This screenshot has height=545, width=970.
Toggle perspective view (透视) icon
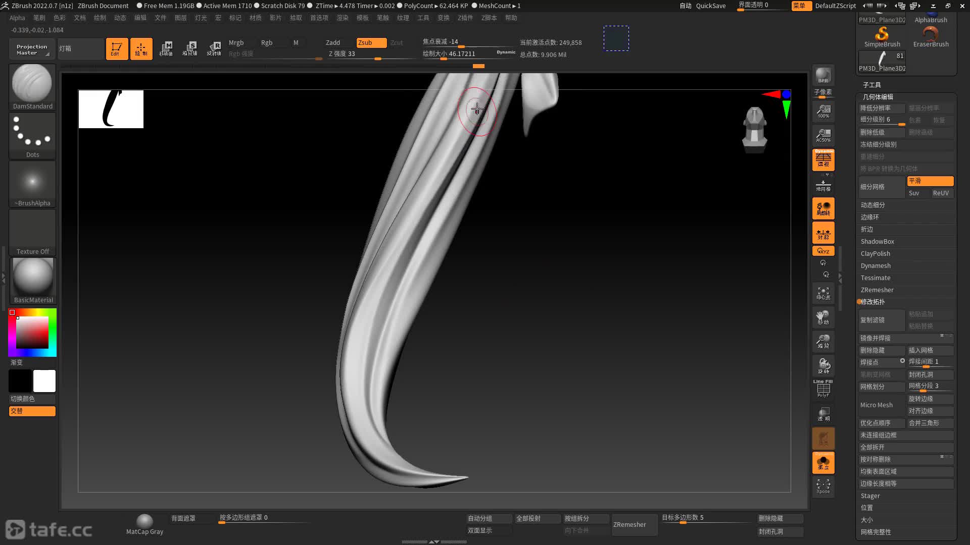(x=823, y=159)
